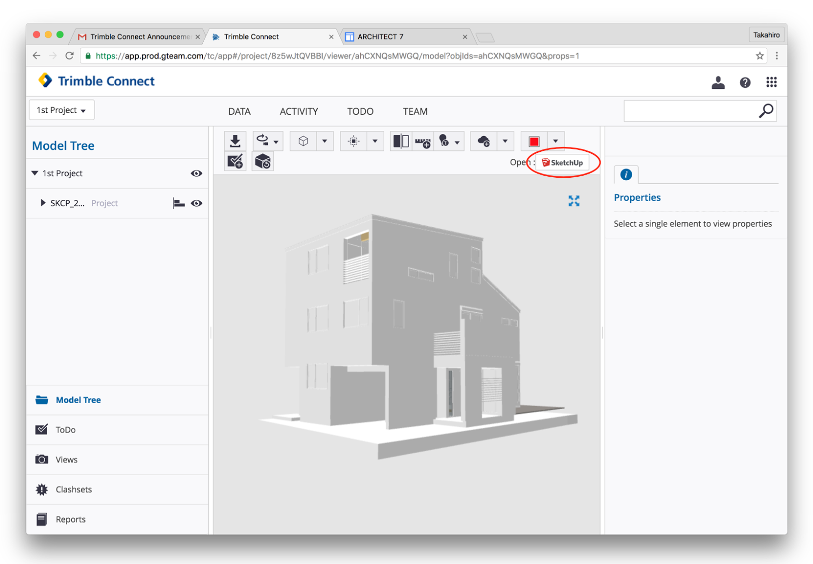Click the fullscreen expand icon in viewer
Image resolution: width=813 pixels, height=564 pixels.
click(x=574, y=201)
